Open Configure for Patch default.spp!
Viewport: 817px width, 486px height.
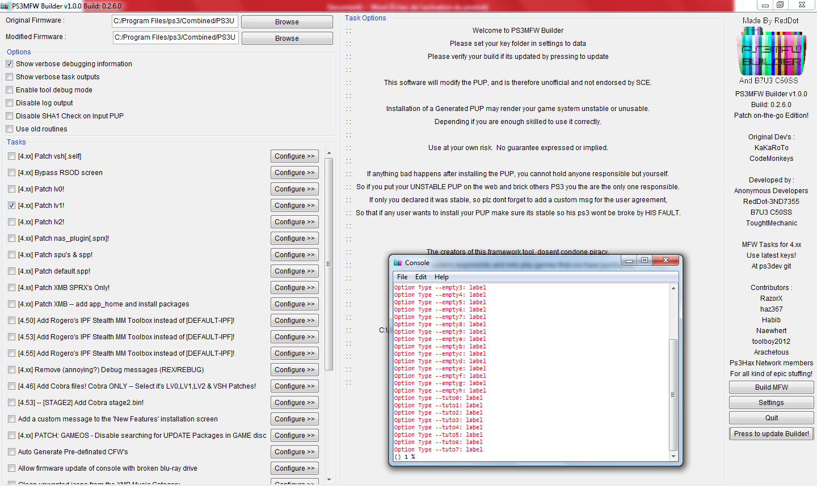[x=294, y=271]
